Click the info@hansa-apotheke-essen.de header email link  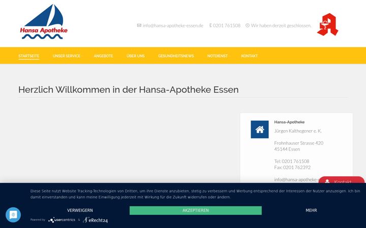(x=173, y=26)
